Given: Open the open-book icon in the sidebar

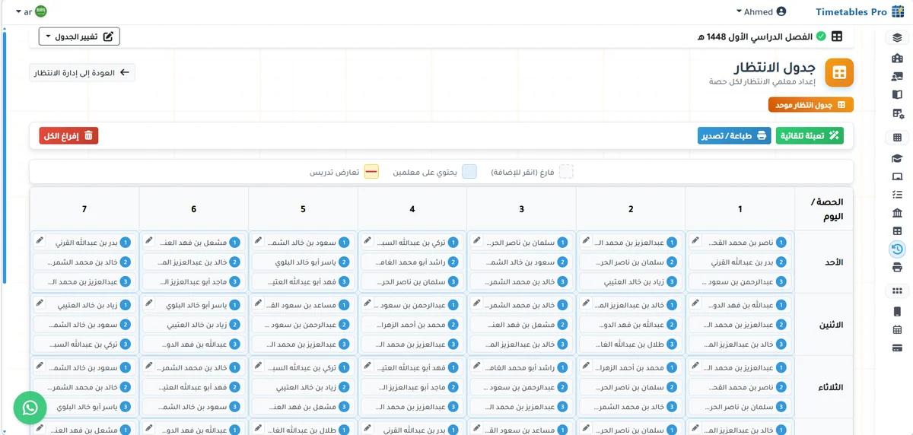Looking at the screenshot, I should (897, 95).
